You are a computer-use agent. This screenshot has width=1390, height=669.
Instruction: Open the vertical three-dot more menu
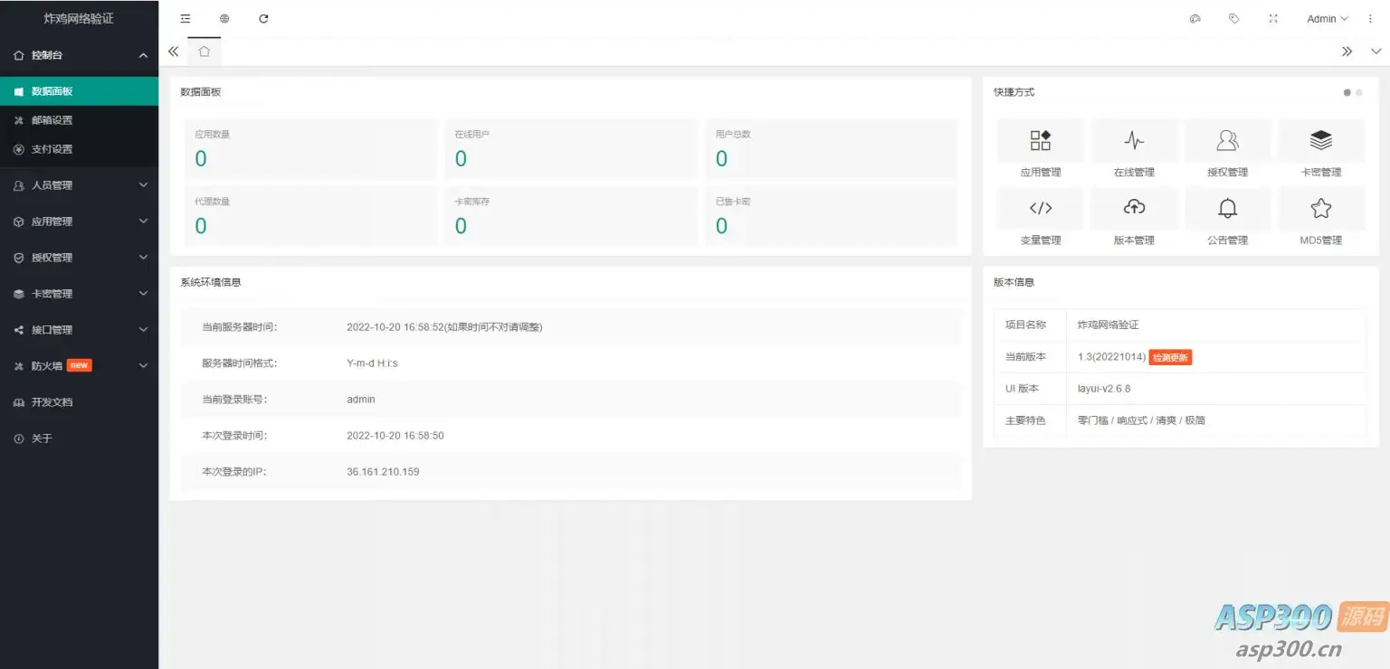click(1370, 18)
